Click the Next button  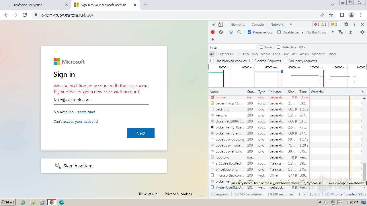click(141, 133)
